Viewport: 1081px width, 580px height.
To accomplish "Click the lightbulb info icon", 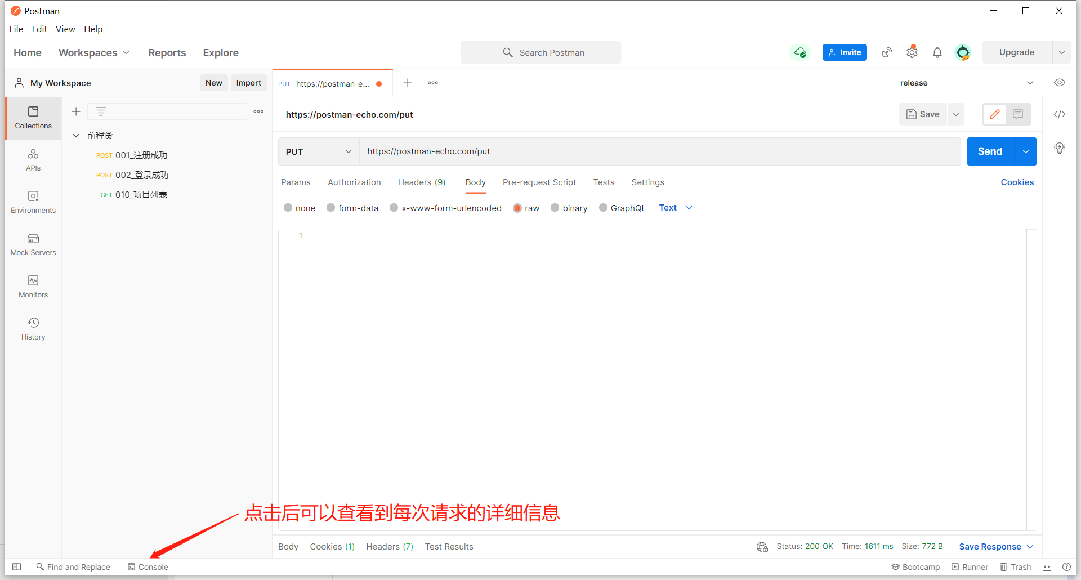I will [1060, 148].
